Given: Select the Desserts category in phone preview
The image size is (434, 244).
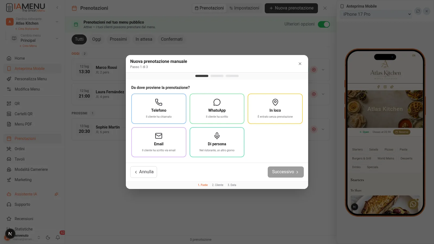Looking at the screenshot, I should point(406,158).
